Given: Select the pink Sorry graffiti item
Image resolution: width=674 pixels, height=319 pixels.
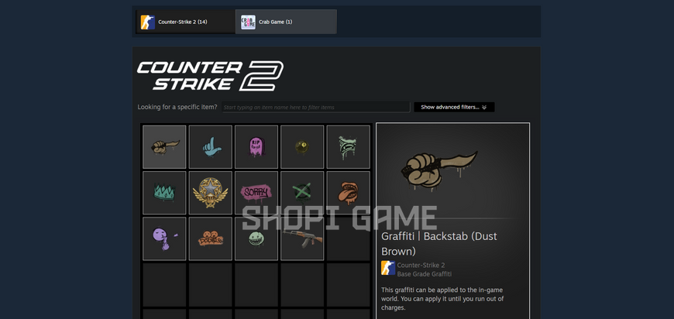Looking at the screenshot, I should 256,193.
